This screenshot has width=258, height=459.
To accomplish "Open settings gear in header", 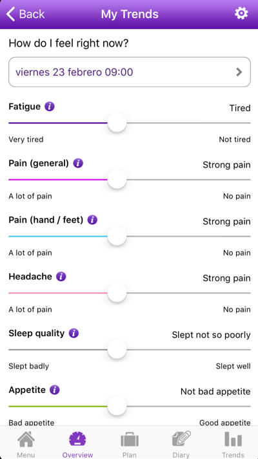I will 241,14.
